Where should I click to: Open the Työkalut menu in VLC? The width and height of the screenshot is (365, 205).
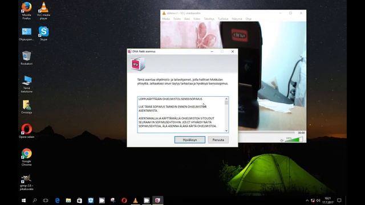tap(223, 19)
